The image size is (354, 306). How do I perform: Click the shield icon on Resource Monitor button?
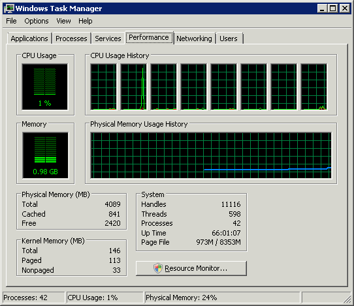(158, 268)
